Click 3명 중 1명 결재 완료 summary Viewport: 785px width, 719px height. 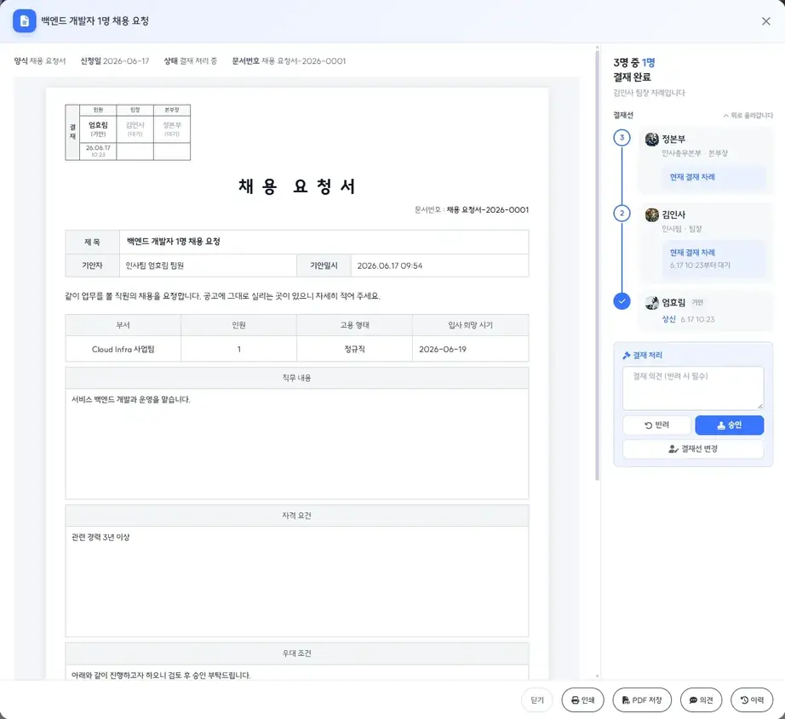[633, 70]
